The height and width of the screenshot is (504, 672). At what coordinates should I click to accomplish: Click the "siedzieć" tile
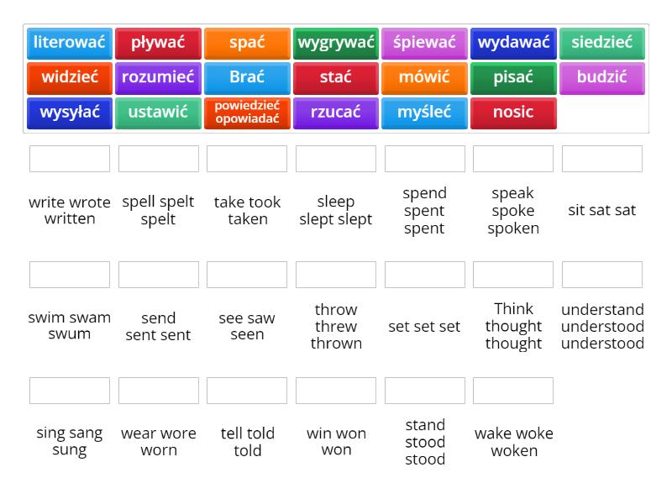pos(602,42)
